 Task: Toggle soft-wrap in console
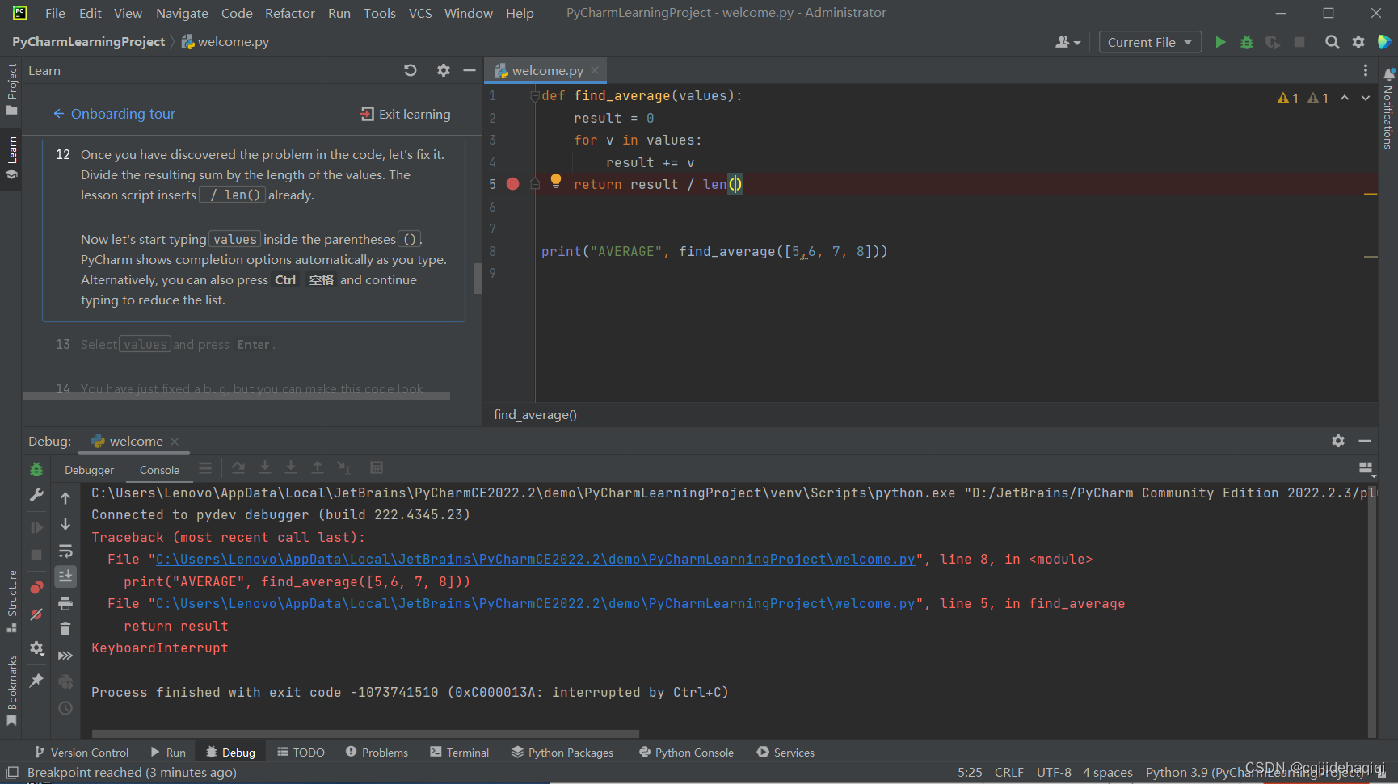click(x=65, y=551)
